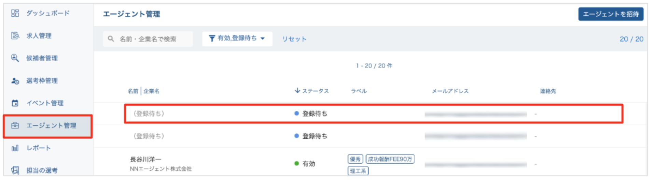Click the job management (求人管理) icon
651x180 pixels.
[15, 36]
